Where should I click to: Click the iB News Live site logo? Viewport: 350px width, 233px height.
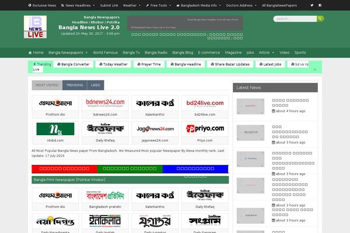(35, 27)
